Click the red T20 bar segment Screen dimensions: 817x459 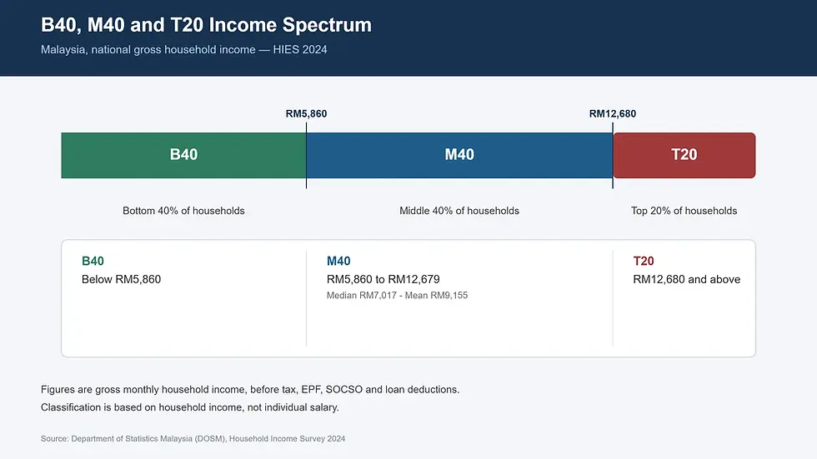point(684,155)
